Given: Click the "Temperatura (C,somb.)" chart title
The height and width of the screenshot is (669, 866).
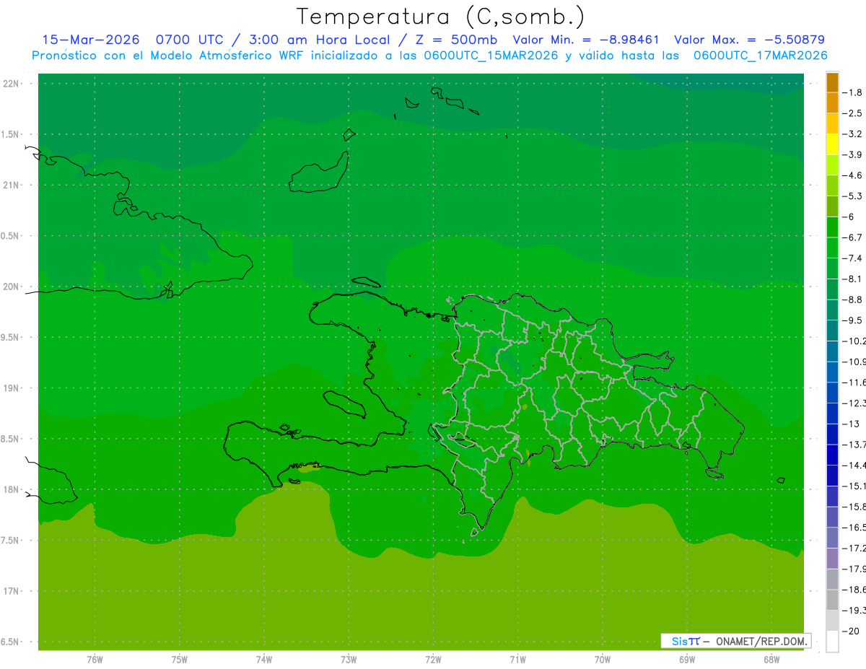Looking at the screenshot, I should (441, 17).
